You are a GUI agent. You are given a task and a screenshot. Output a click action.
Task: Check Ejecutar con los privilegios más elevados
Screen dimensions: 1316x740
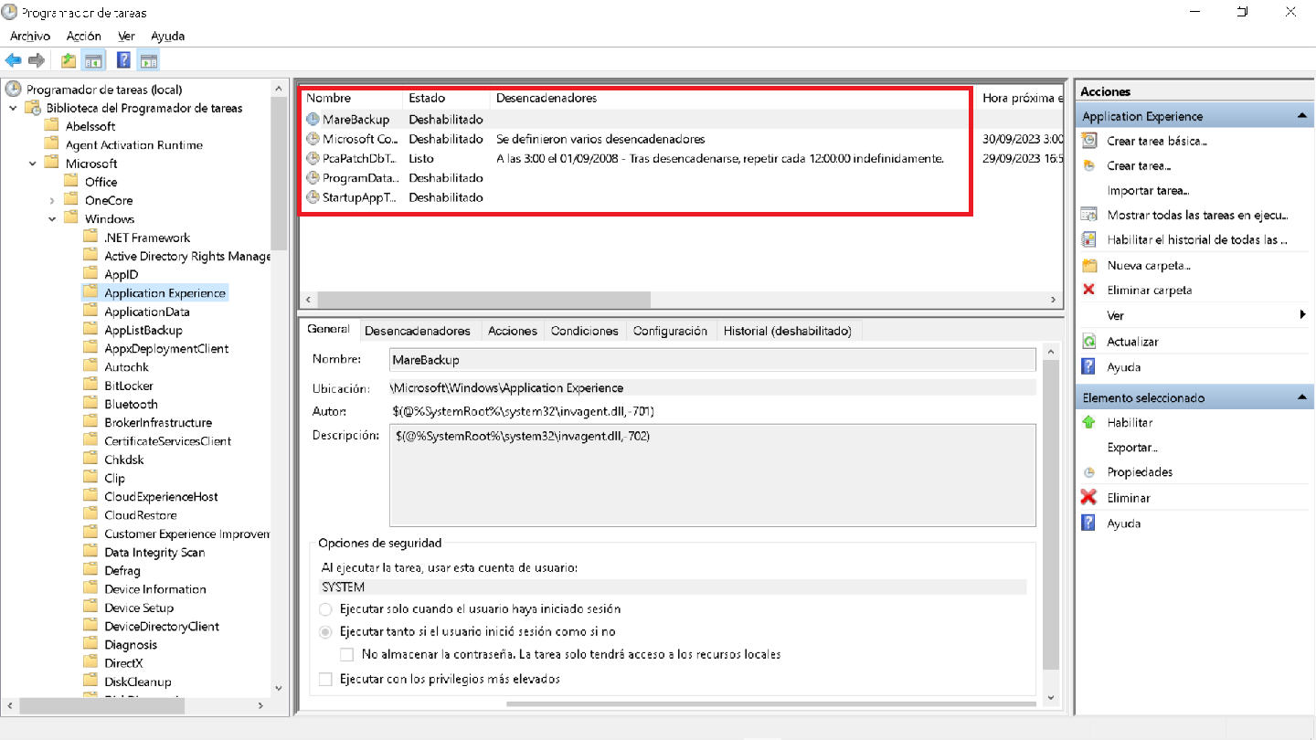(325, 679)
